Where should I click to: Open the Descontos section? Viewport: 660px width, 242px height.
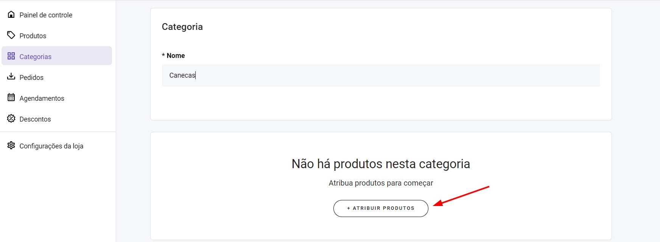point(35,119)
